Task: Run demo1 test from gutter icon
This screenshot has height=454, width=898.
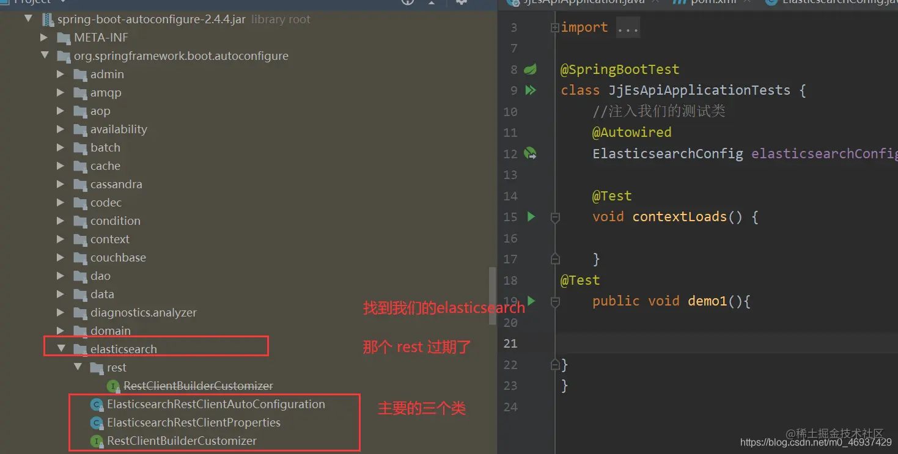Action: point(531,301)
